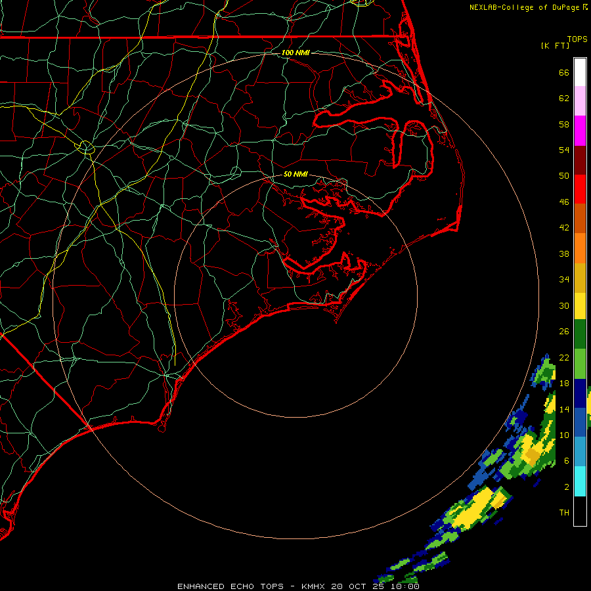Click the black TH swatch at legend bottom
This screenshot has height=591, width=591.
580,511
